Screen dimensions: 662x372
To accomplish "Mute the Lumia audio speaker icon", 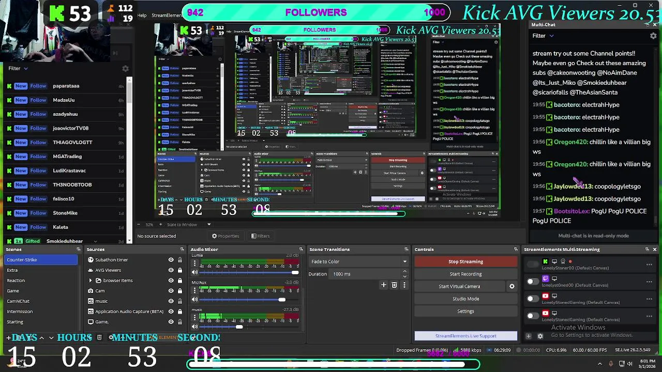I will (195, 272).
